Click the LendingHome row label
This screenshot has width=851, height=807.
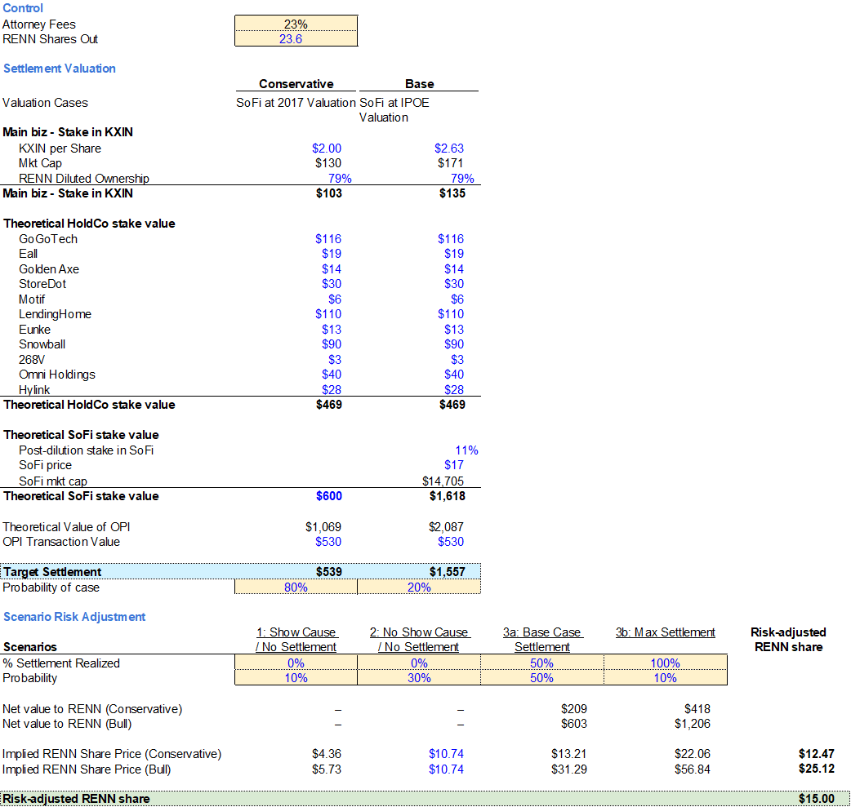click(55, 314)
